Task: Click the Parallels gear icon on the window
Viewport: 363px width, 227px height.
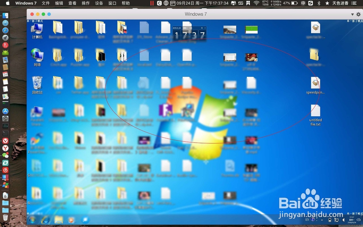Action: [358, 14]
